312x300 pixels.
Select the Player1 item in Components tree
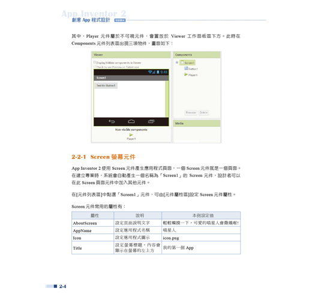tap(191, 75)
